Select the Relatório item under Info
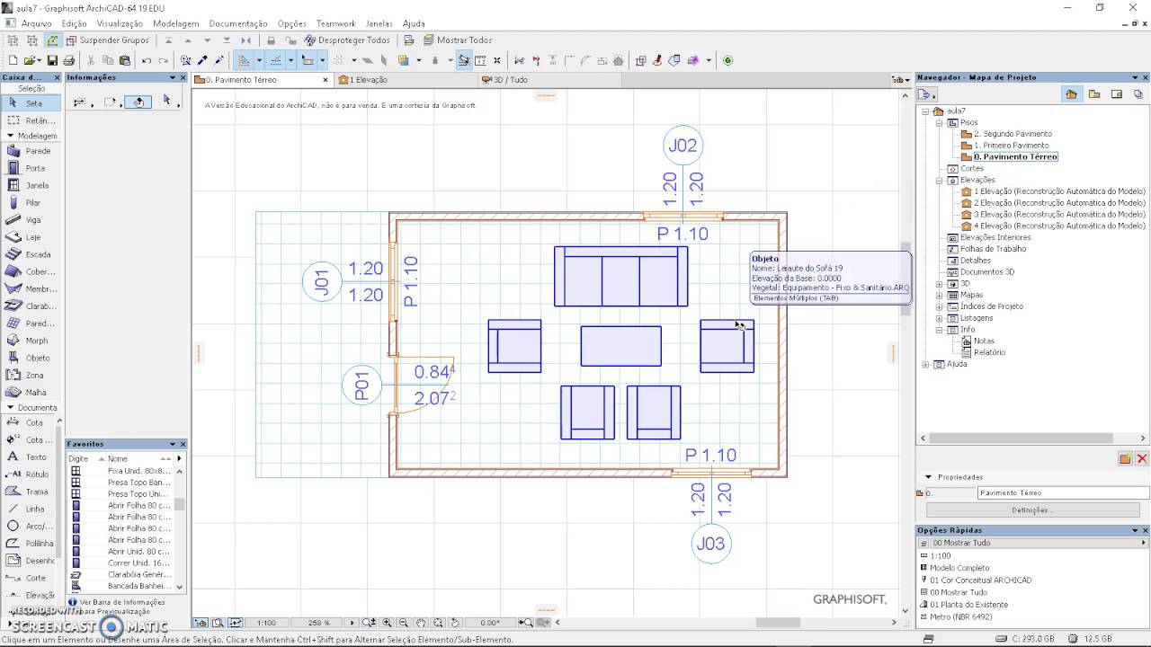 point(989,352)
